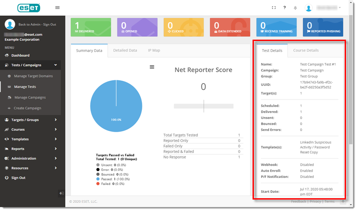Viewport: 357px width, 211px height.
Task: Open the user account dropdown arrow
Action: coord(340,7)
